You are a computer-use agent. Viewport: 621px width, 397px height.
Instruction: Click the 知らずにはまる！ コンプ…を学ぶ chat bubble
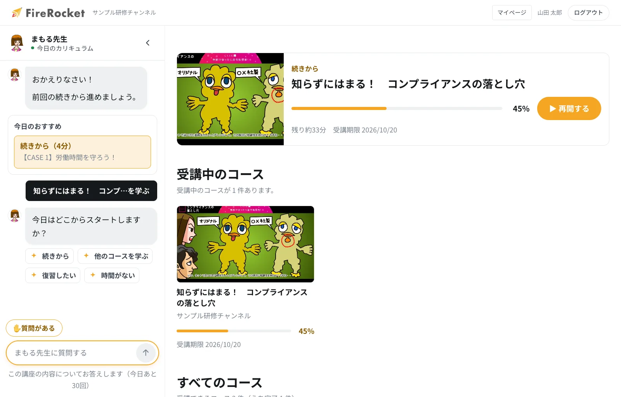tap(91, 191)
